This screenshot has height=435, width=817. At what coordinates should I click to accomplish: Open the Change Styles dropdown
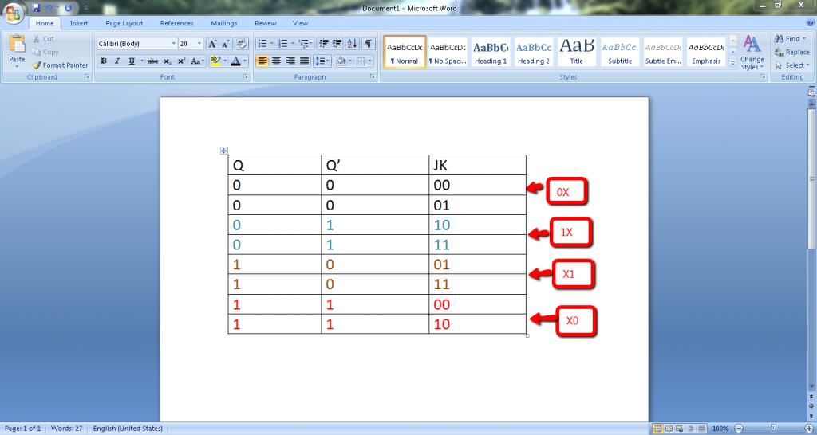click(752, 52)
